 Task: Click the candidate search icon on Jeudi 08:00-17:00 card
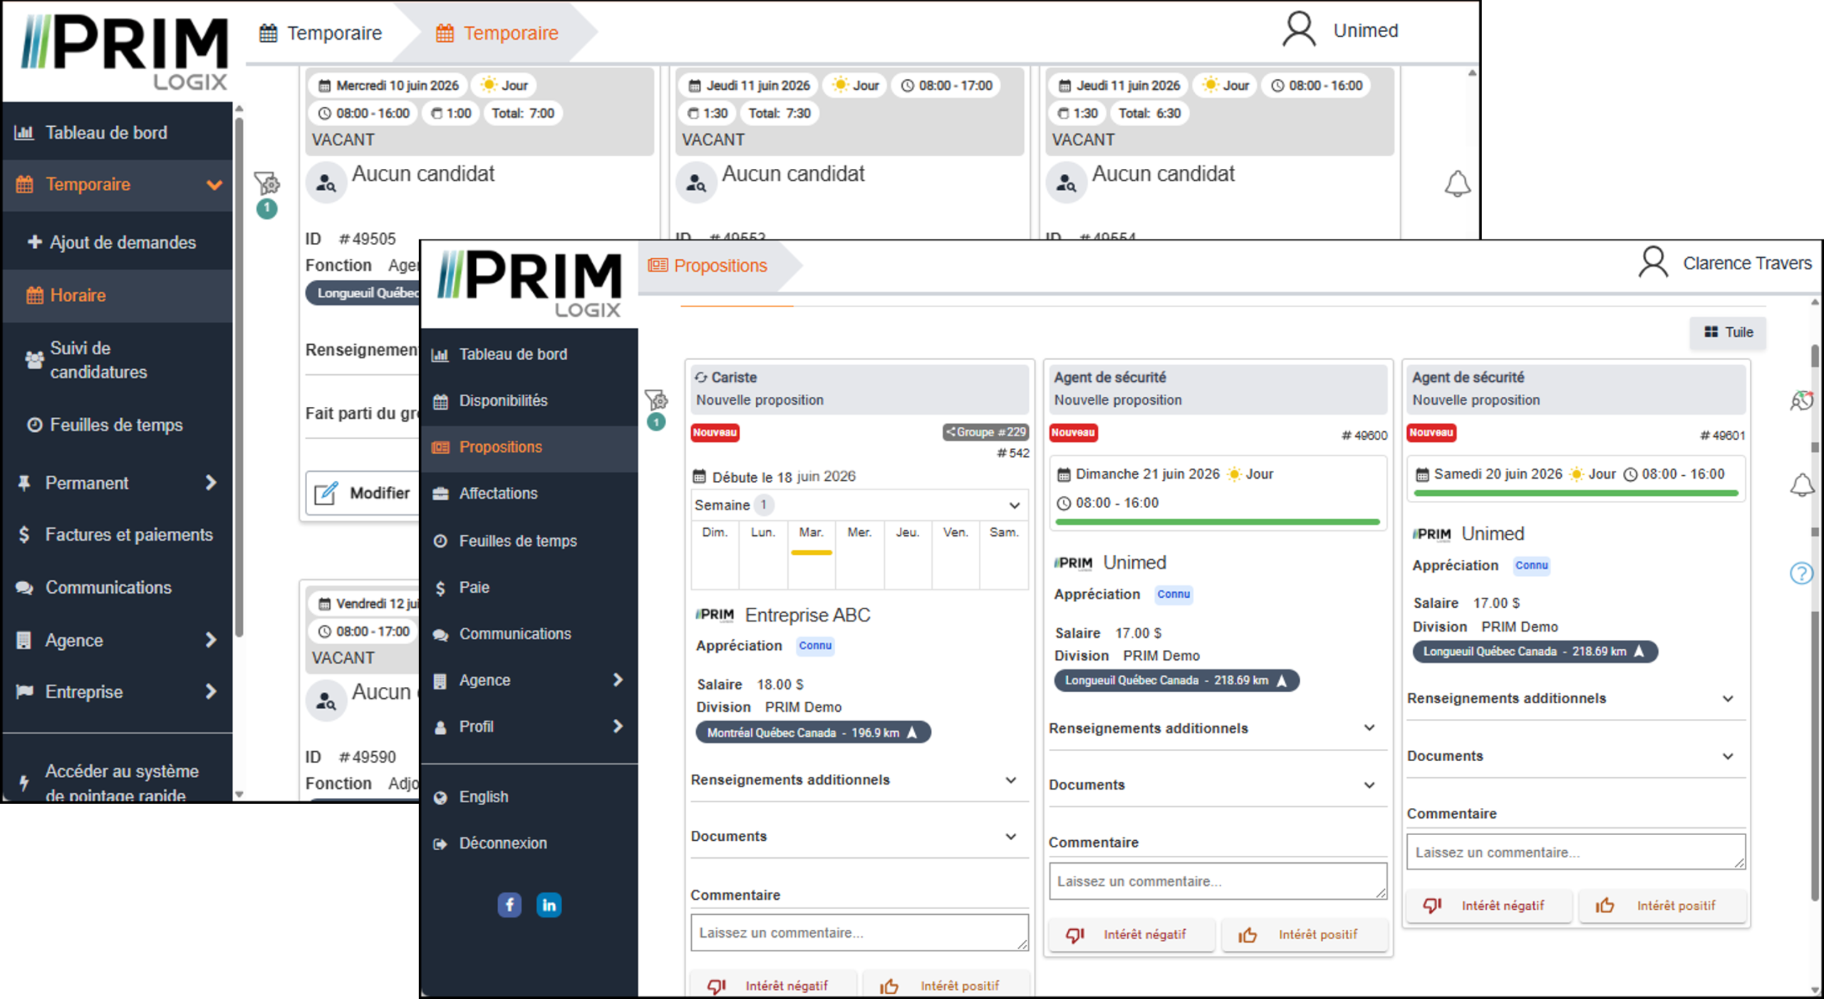[x=695, y=183]
